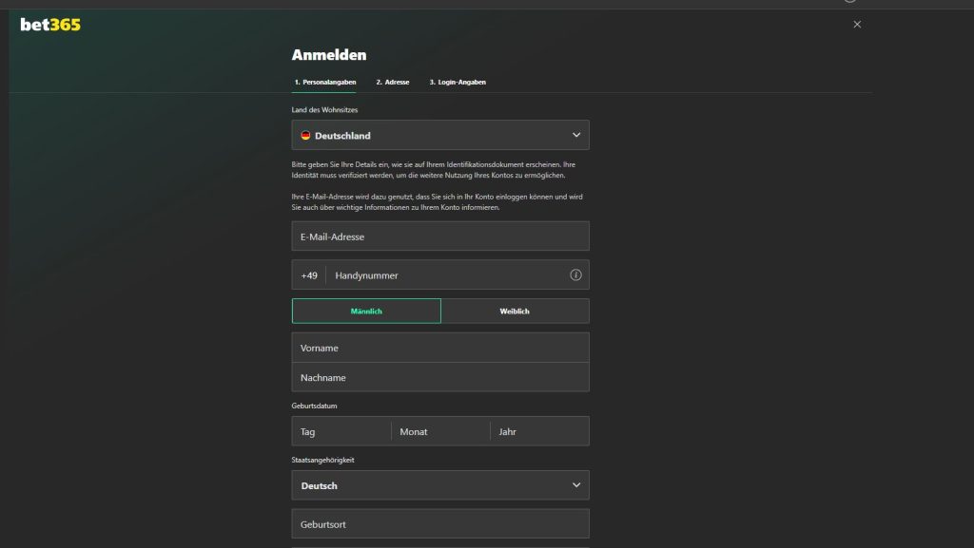Screen dimensions: 974x548
Task: Select the Nachname text field
Action: coord(439,377)
